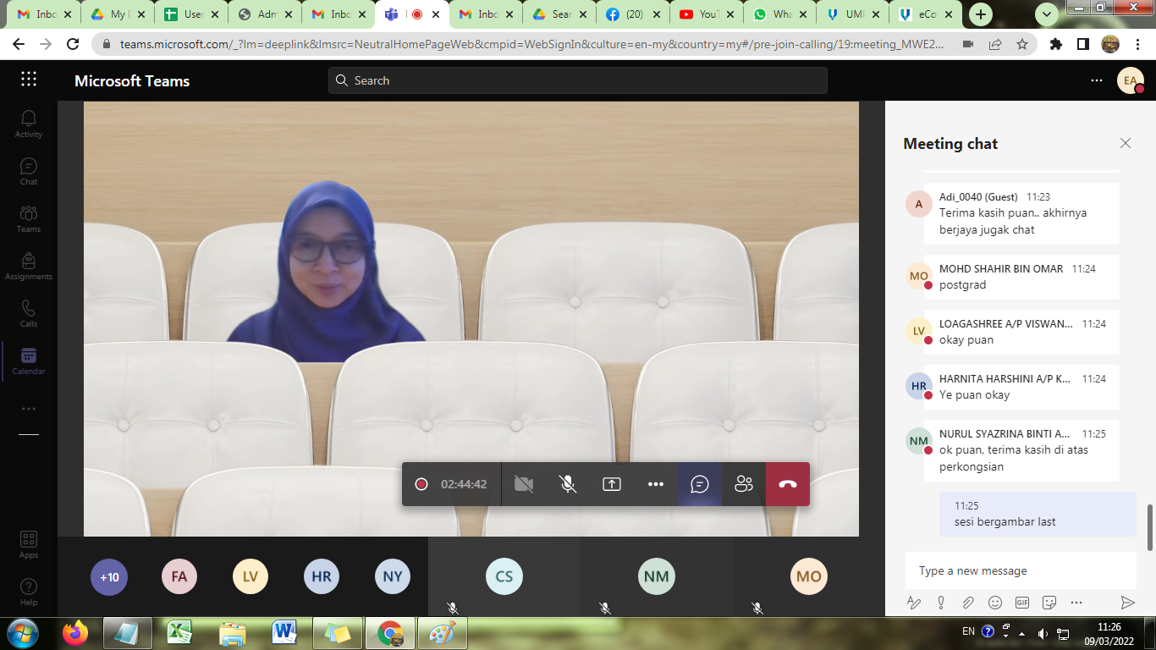
Task: Close the Meeting chat panel
Action: point(1126,143)
